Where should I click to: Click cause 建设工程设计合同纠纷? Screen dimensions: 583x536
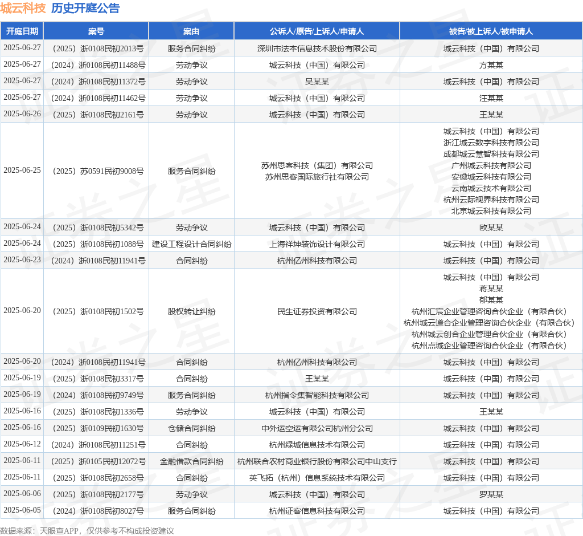pos(191,244)
